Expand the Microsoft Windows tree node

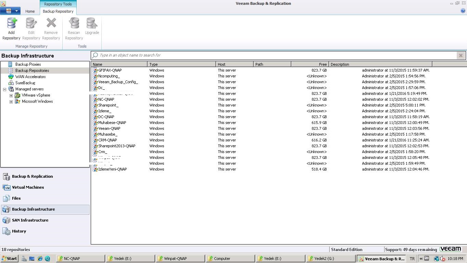pyautogui.click(x=11, y=102)
